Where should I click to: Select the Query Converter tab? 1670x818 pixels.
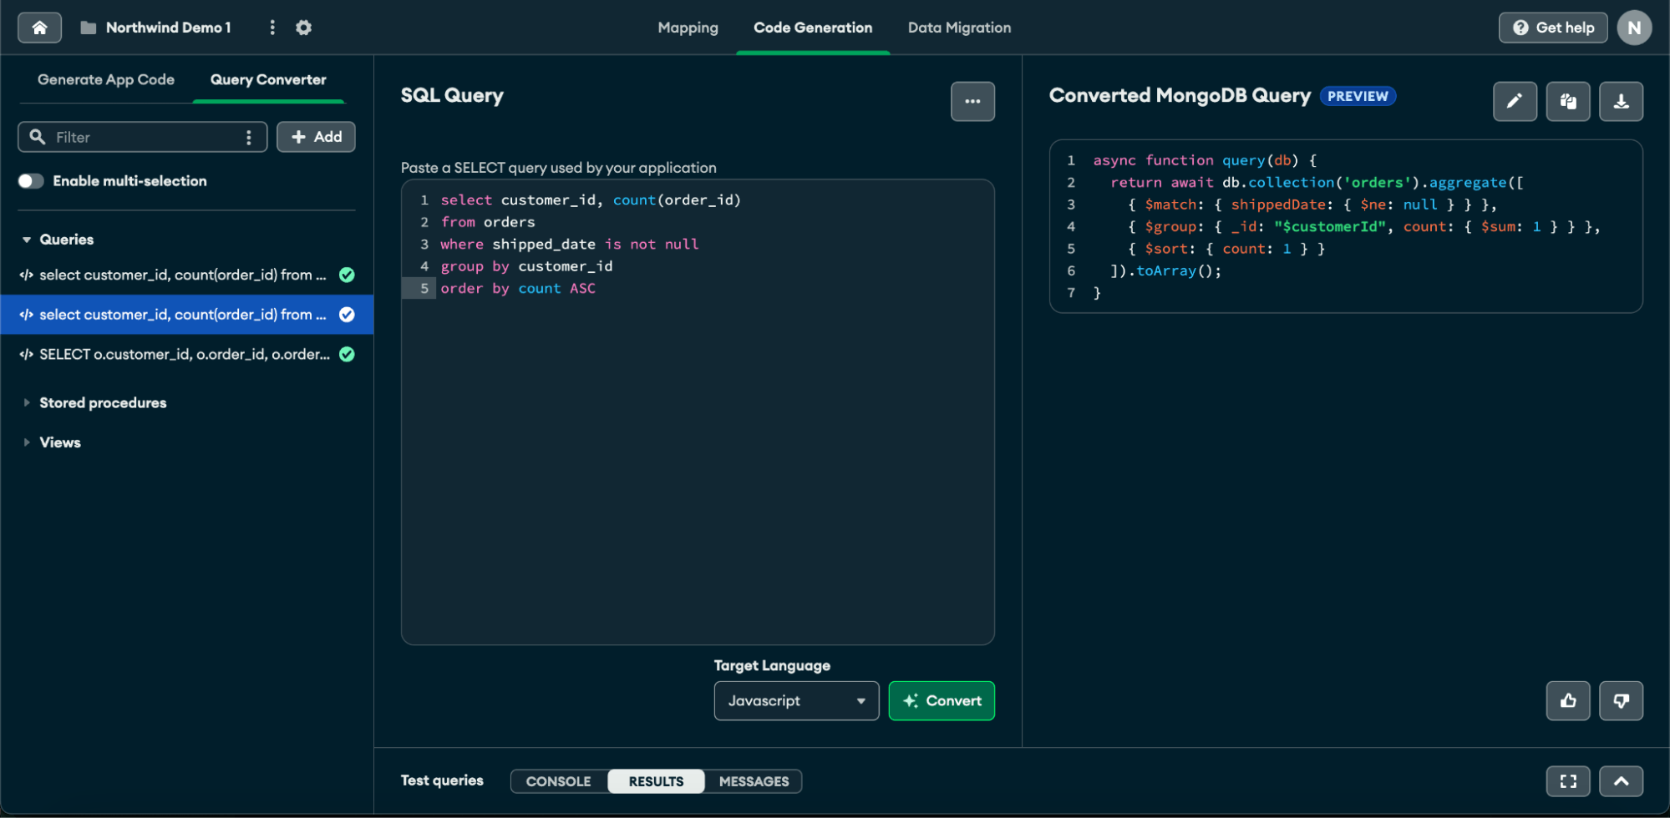coord(268,80)
